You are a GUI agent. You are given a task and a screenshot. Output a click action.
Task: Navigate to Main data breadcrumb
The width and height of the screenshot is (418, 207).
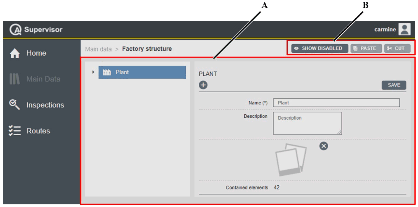point(99,49)
